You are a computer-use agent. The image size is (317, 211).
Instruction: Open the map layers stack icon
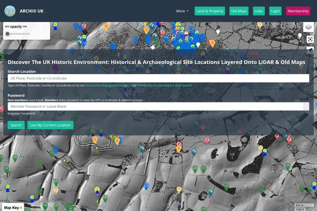[x=308, y=27]
